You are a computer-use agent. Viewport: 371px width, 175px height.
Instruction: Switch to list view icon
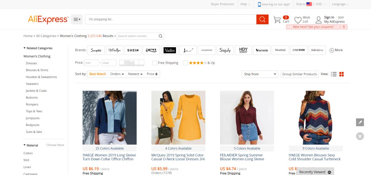tap(334, 74)
